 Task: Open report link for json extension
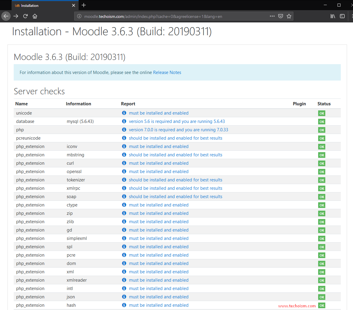(159, 297)
